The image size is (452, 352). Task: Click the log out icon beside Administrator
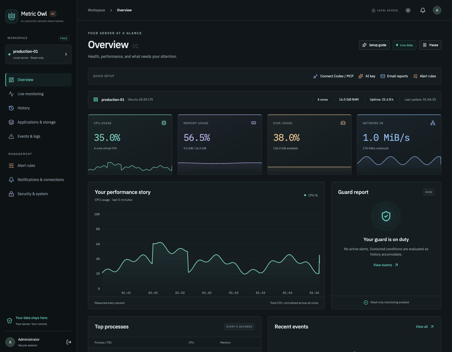(69, 342)
